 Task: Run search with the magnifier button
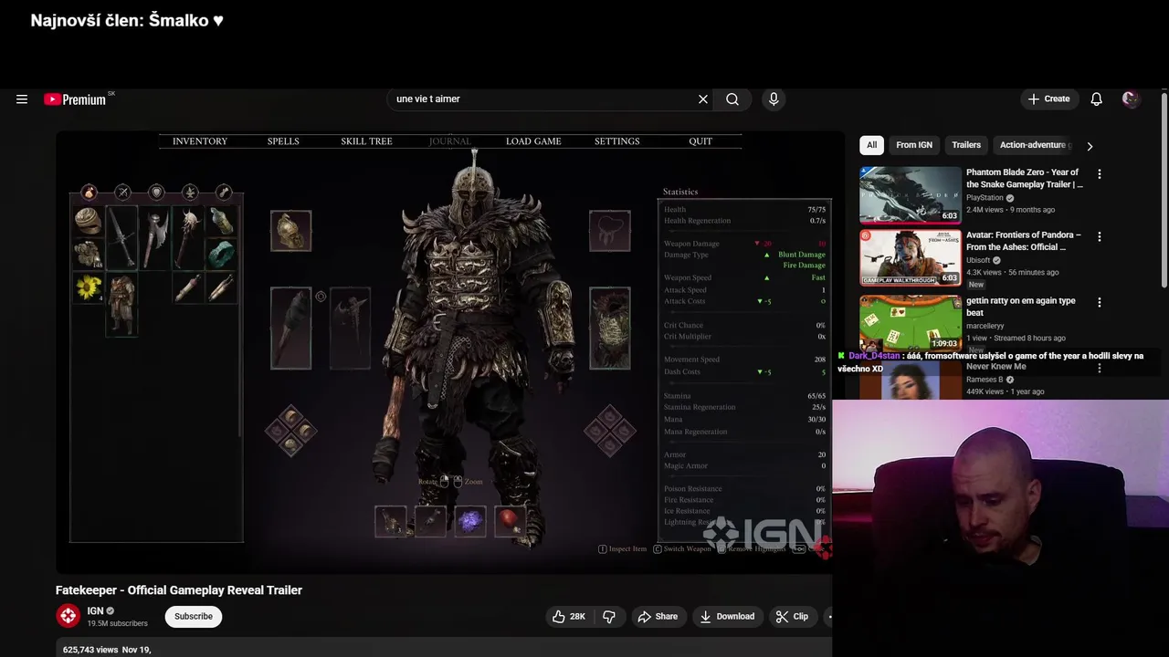732,99
